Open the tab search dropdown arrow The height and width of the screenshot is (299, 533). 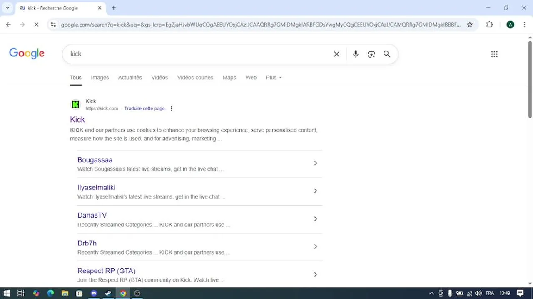[x=7, y=8]
